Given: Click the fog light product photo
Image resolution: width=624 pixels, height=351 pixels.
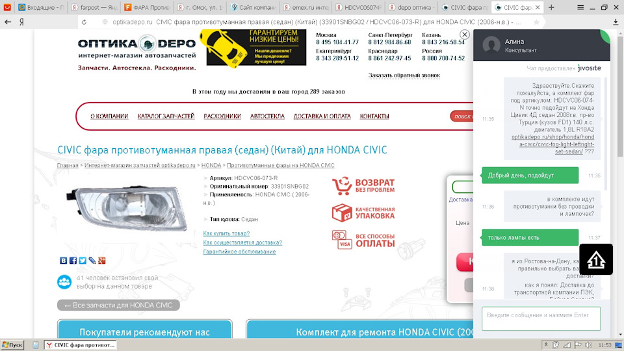Looking at the screenshot, I should coord(127,209).
